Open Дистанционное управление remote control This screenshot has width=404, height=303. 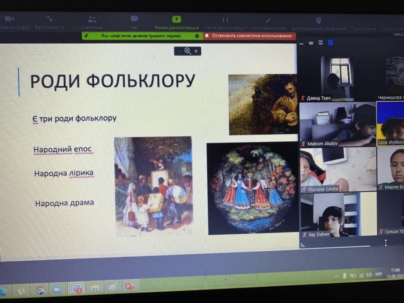[x=318, y=24]
